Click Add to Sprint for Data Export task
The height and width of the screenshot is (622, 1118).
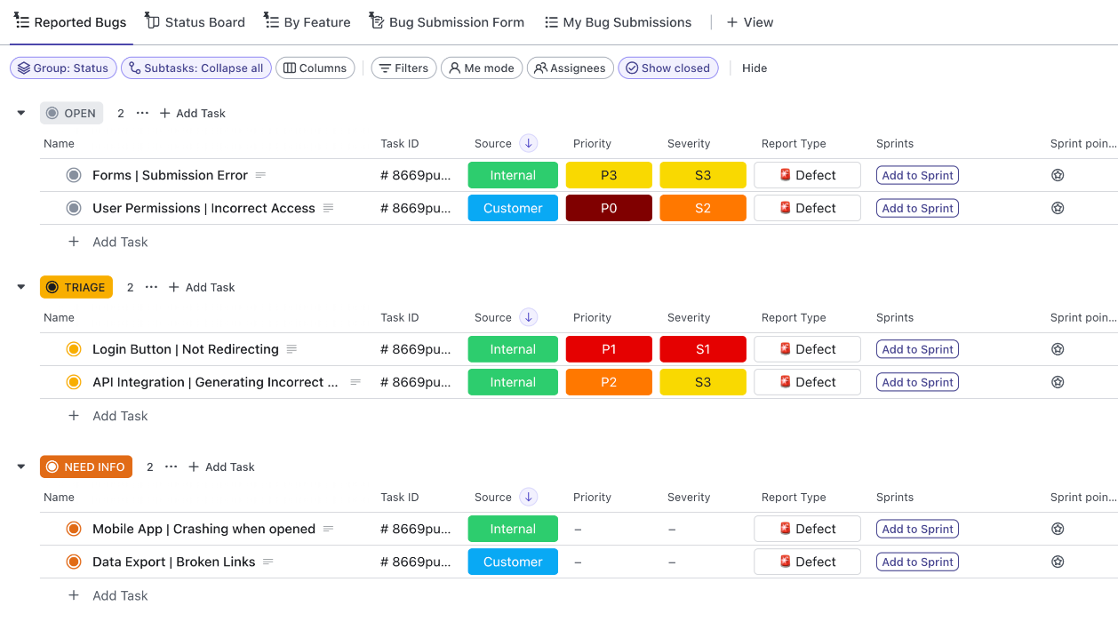pos(917,561)
